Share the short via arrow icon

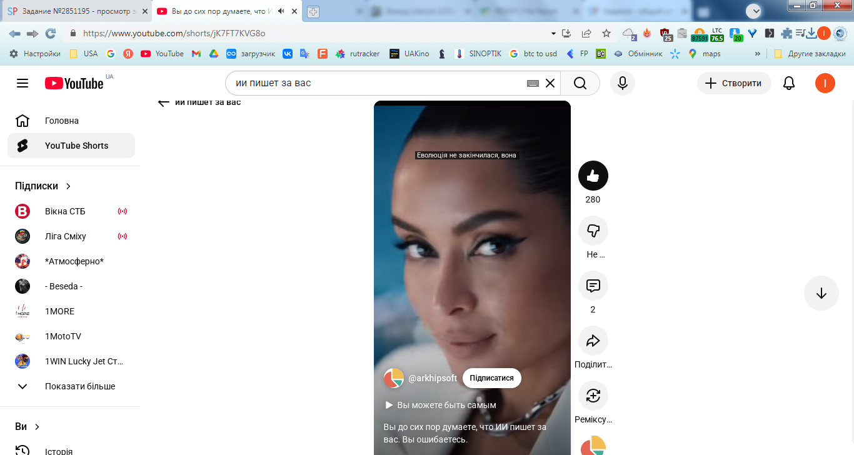(x=593, y=341)
